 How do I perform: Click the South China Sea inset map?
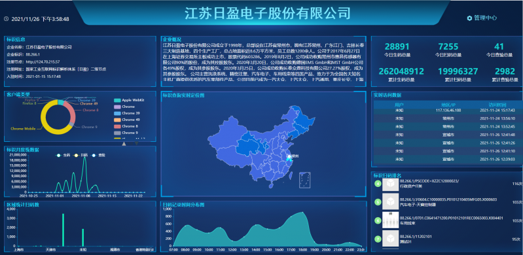pos(305,180)
